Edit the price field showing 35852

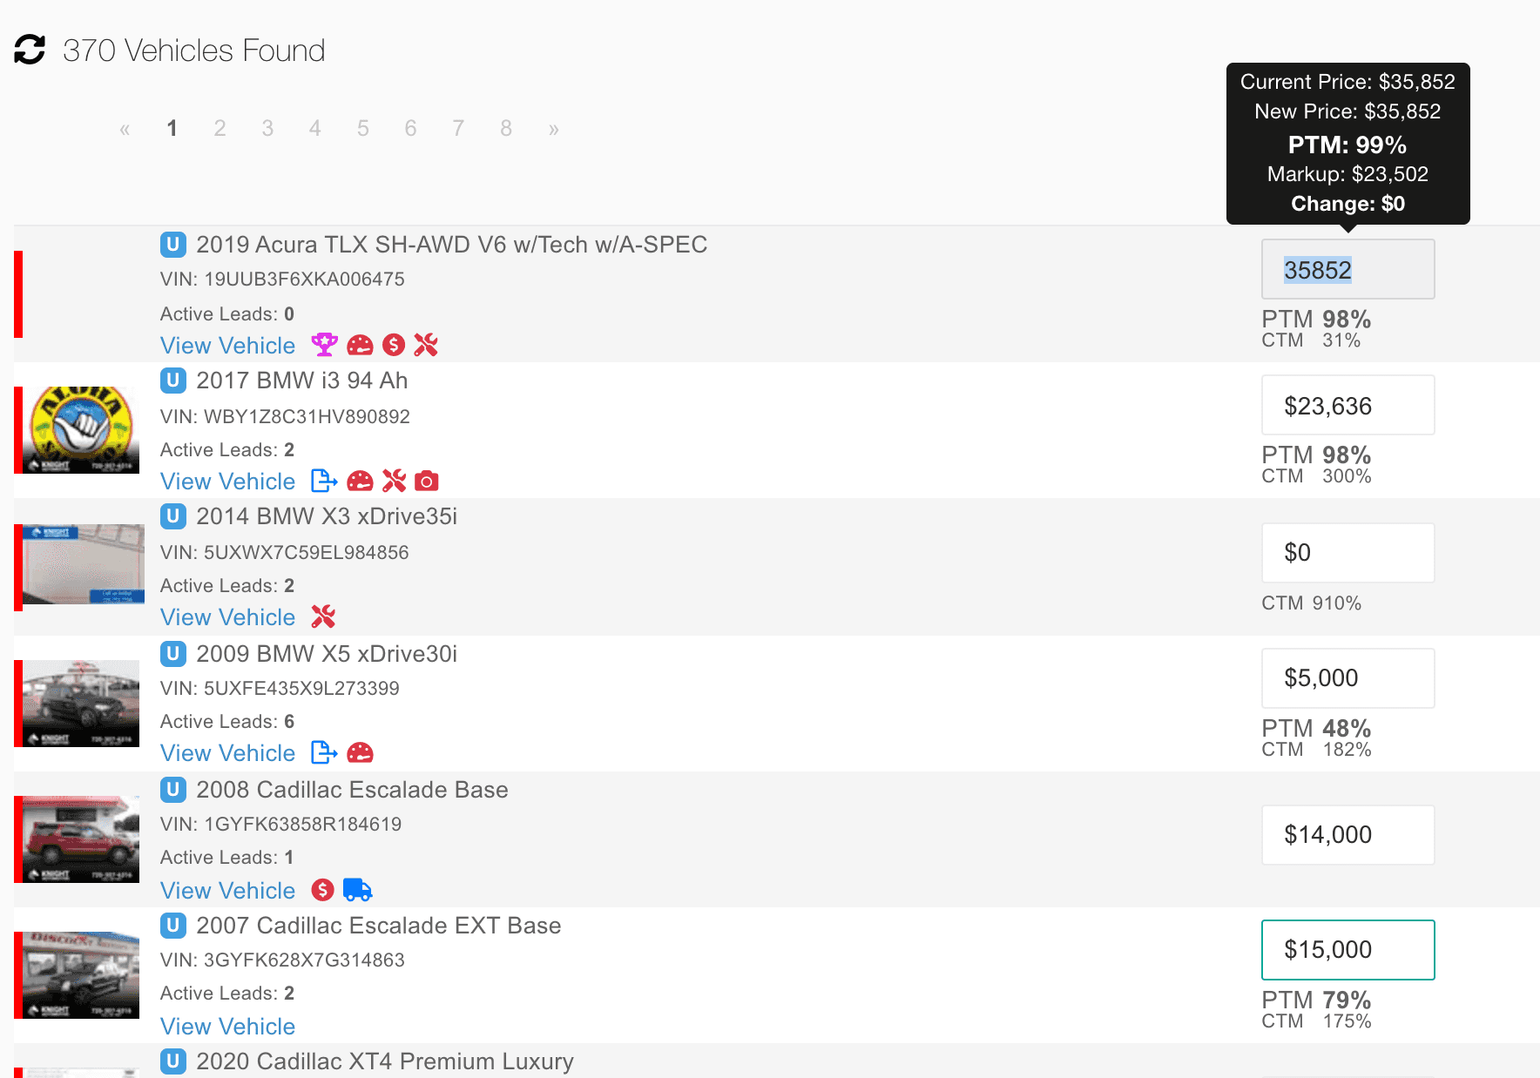1347,270
